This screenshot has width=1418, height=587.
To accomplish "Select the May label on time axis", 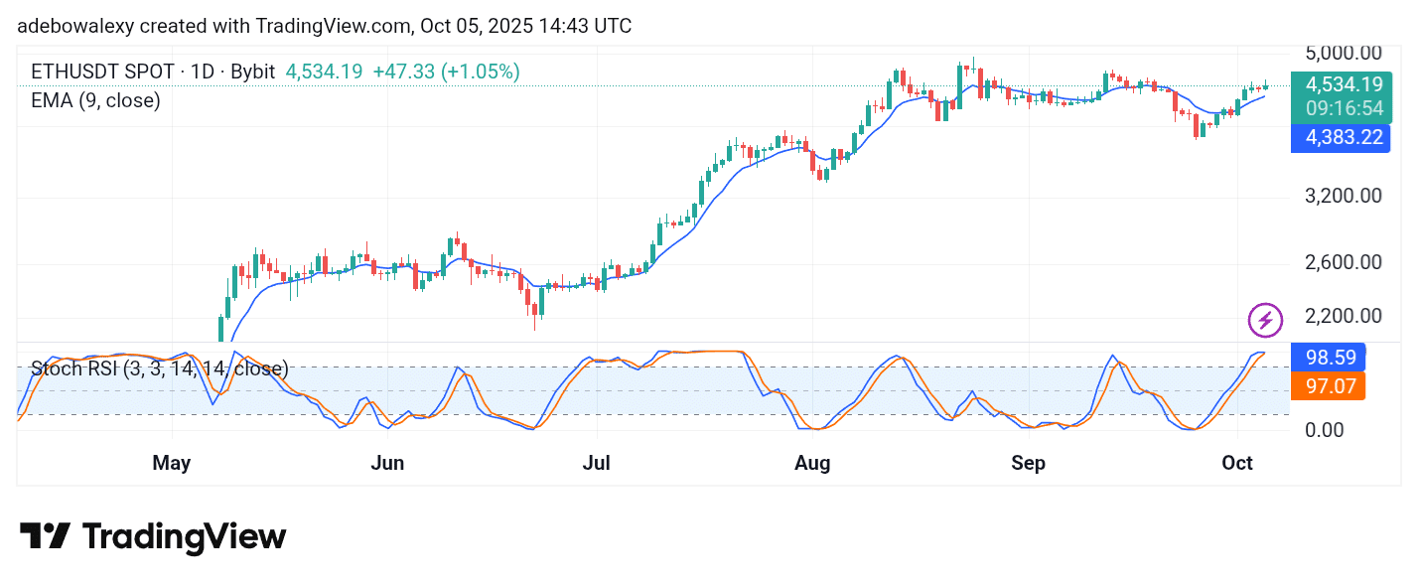I will (x=172, y=463).
